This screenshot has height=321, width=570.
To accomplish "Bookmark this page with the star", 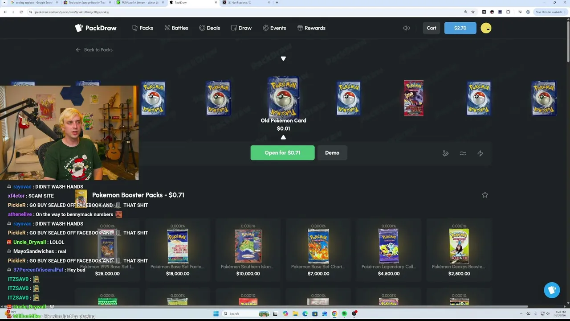I will point(473,12).
